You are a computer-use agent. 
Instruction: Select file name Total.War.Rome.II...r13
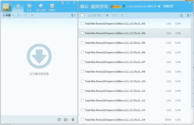[115, 110]
